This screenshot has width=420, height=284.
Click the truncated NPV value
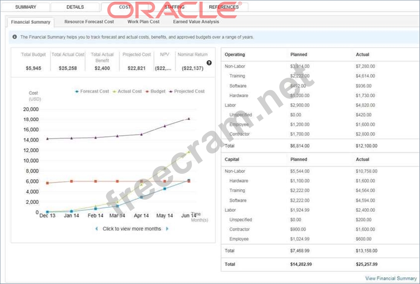click(x=163, y=68)
